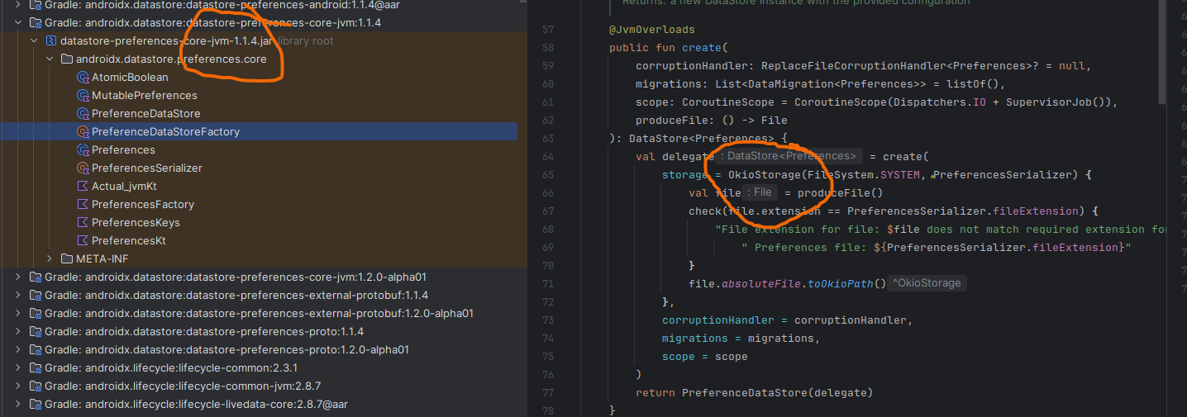Expand the META-INF folder

[50, 259]
